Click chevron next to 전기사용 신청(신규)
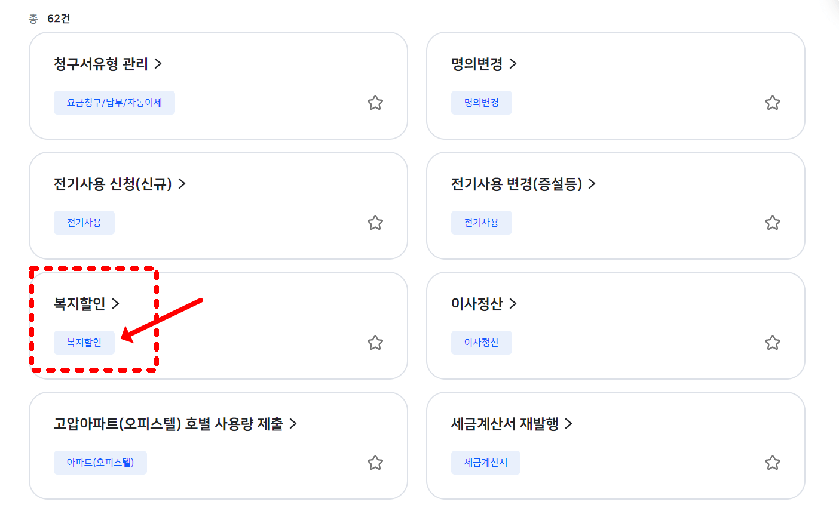Image resolution: width=839 pixels, height=517 pixels. point(183,184)
